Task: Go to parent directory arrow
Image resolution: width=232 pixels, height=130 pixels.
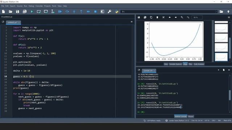Action: coord(228,12)
